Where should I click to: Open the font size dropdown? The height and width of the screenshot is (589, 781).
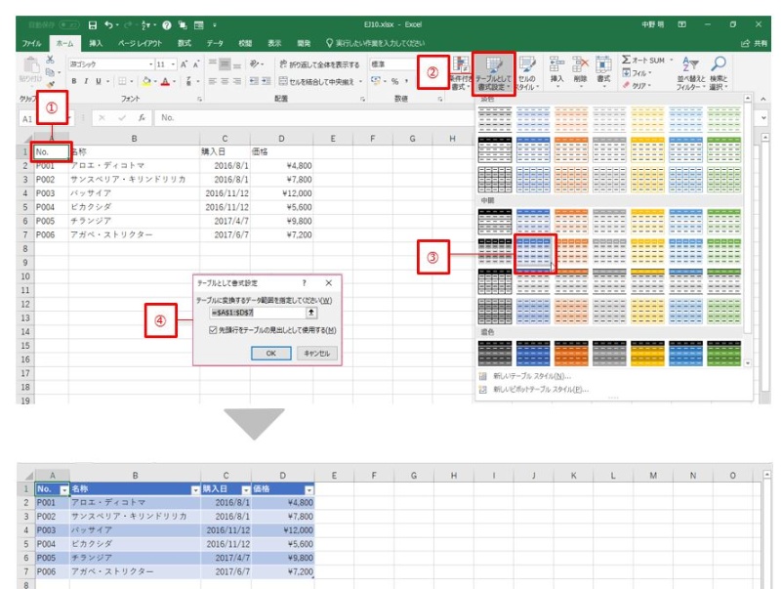(172, 63)
